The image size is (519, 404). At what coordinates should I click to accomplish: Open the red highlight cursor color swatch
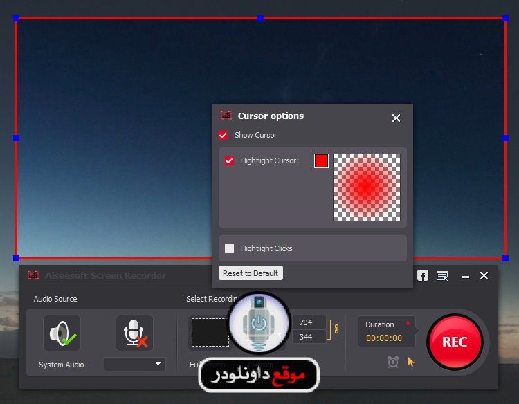[321, 161]
